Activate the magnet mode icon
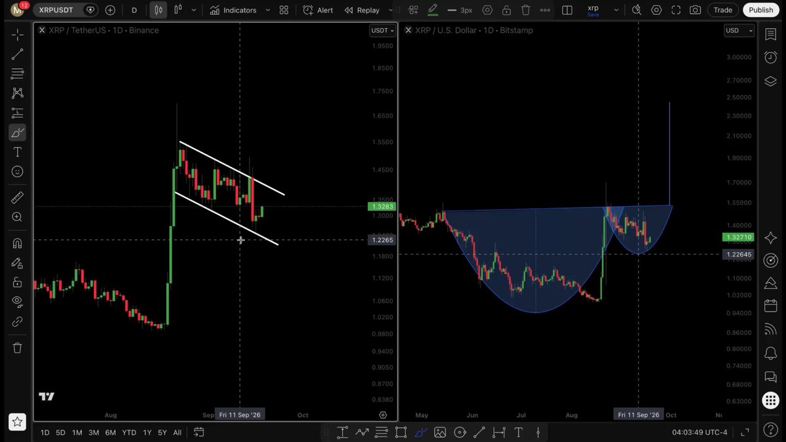This screenshot has height=442, width=786. pyautogui.click(x=18, y=243)
